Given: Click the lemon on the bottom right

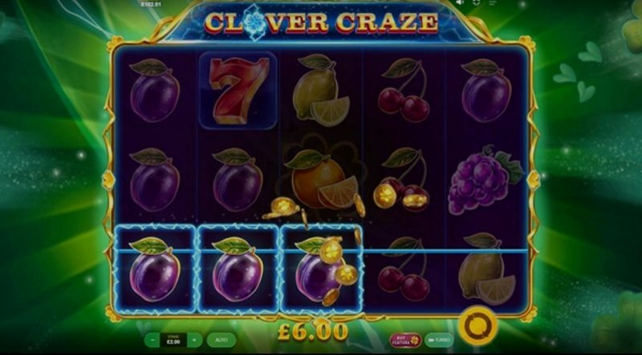Looking at the screenshot, I should (x=486, y=269).
